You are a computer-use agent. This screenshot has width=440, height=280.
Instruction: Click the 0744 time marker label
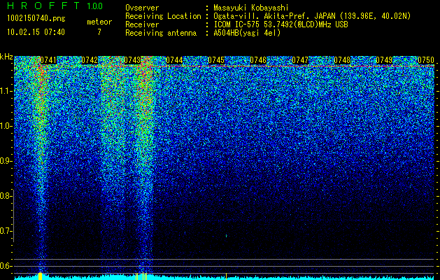point(174,60)
